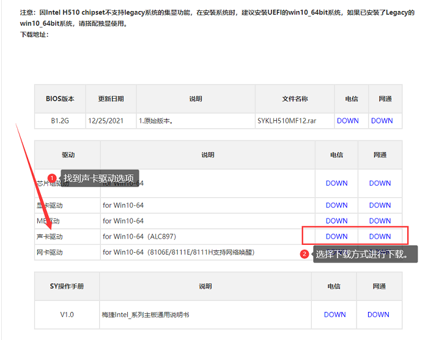
Task: Select the SYKLH510MF12.rar file name cell
Action: (287, 121)
